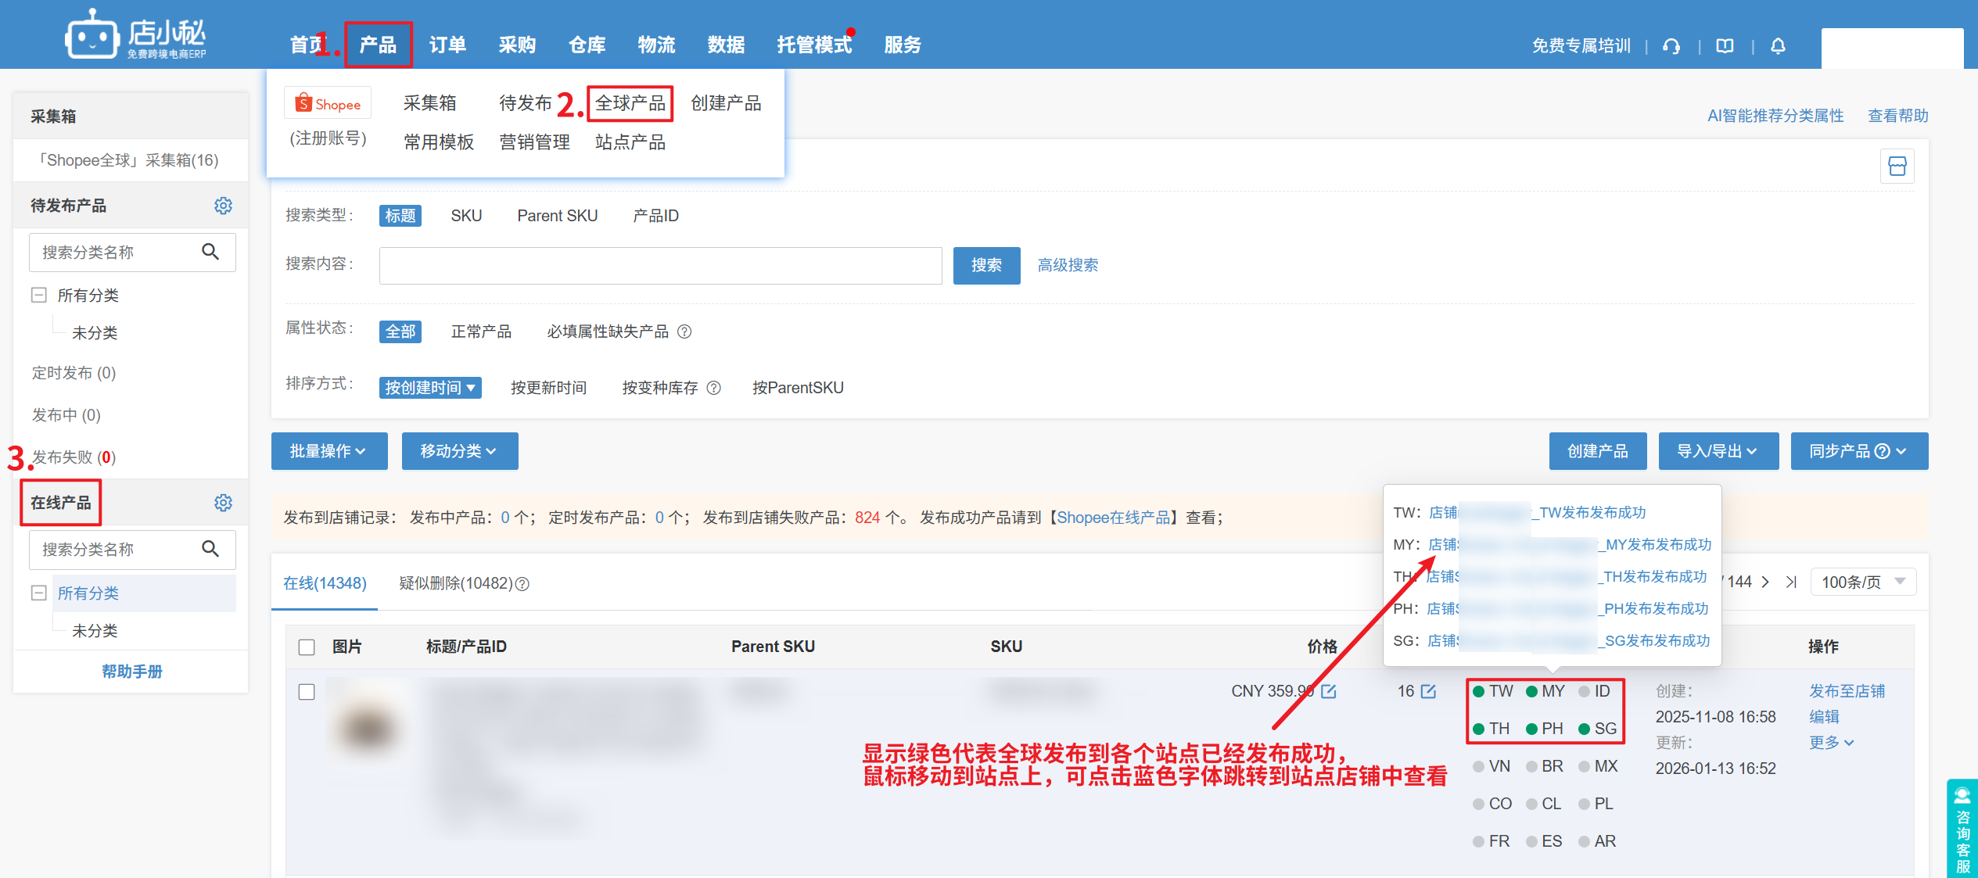This screenshot has width=1978, height=878.
Task: Click the store icon at panel top-right
Action: tap(1897, 166)
